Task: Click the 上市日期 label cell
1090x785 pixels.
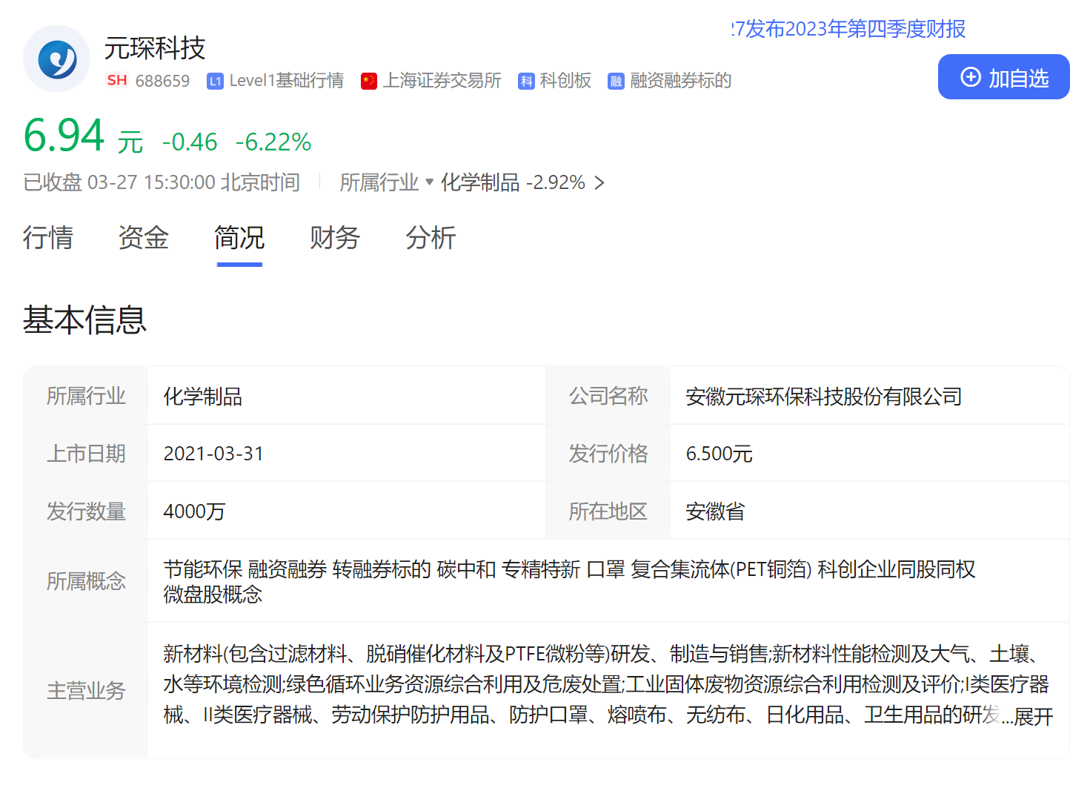Action: tap(86, 454)
